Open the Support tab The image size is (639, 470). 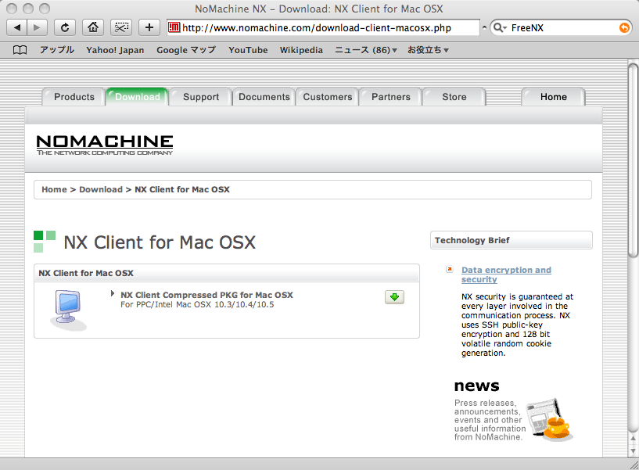pyautogui.click(x=201, y=97)
